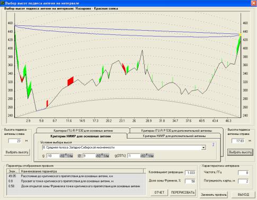Switch to Критерии НИИР для дополнительной антенны tab
257x200 pixels.
(x=174, y=136)
